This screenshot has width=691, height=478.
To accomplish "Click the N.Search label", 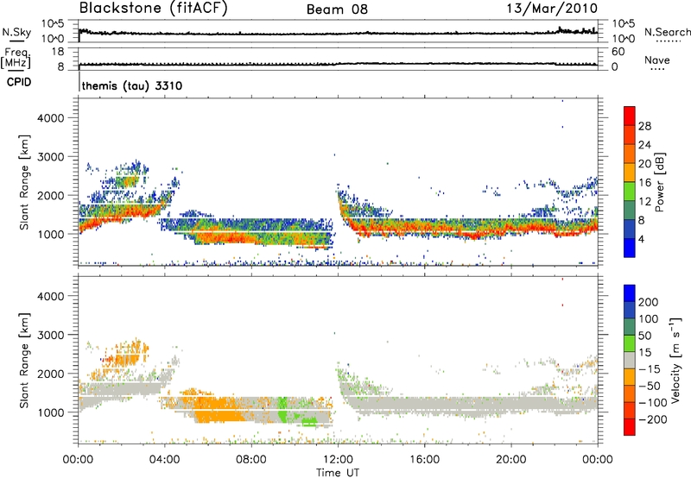I will coord(667,32).
